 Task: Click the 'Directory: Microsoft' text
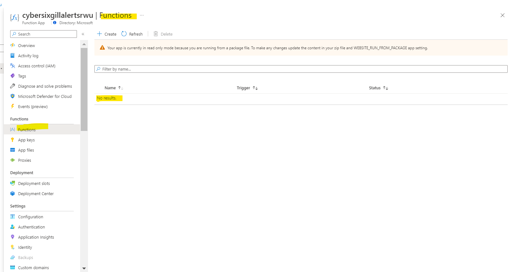[76, 23]
